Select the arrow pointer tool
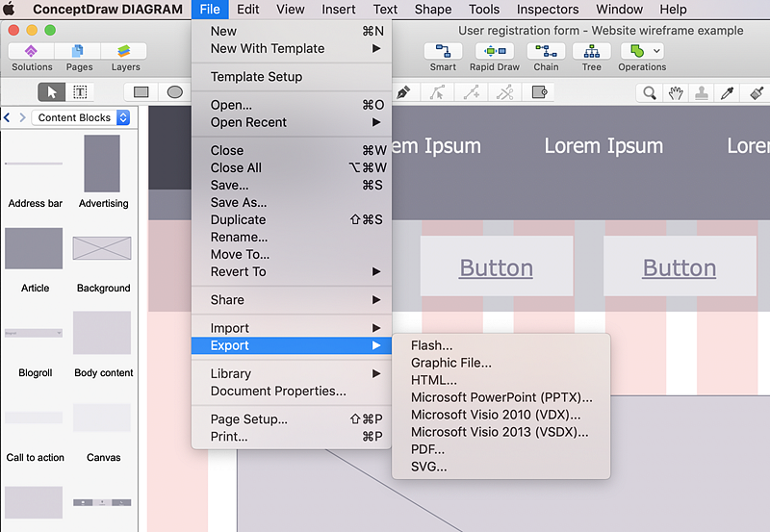The image size is (770, 532). click(x=52, y=91)
